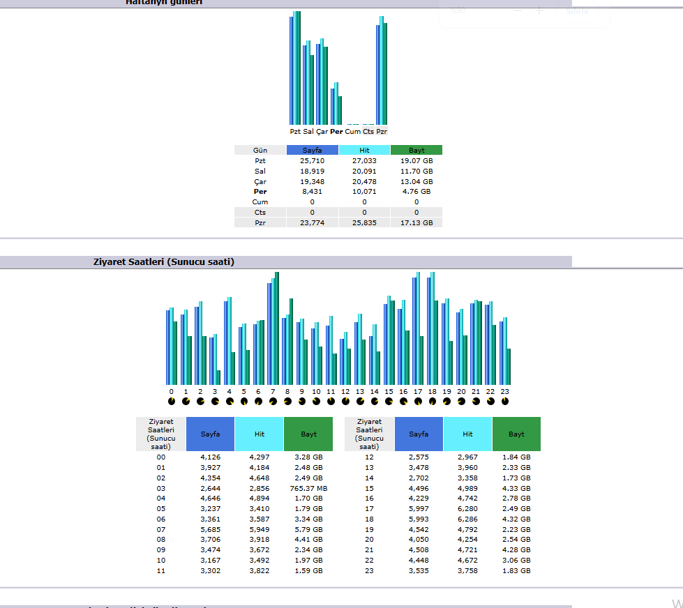
Task: Select the clock icon below hour 15
Action: click(389, 402)
